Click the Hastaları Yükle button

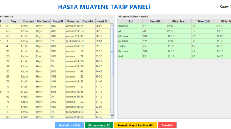click(69, 125)
